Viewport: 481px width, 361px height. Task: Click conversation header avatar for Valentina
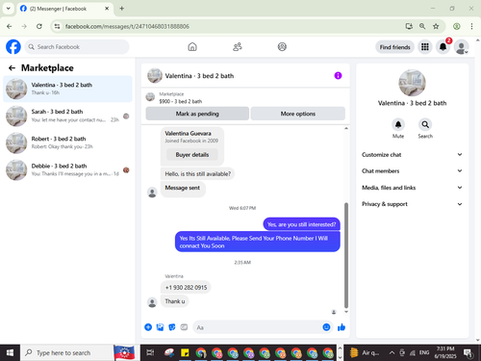155,76
